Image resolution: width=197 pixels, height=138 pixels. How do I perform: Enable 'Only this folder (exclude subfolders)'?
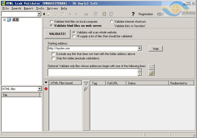pos(53,58)
